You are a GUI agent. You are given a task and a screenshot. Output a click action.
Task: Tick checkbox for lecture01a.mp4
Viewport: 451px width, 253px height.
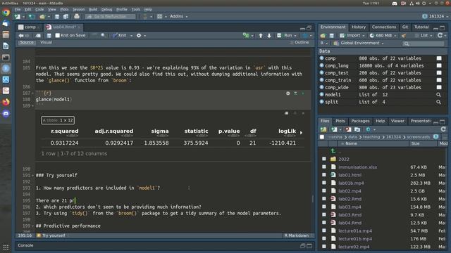pos(324,231)
